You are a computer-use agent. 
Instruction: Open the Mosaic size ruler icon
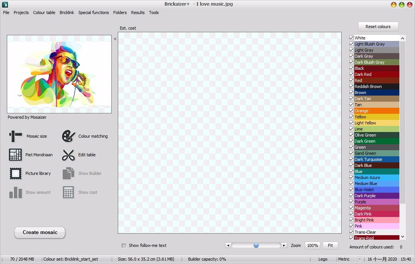pyautogui.click(x=16, y=136)
